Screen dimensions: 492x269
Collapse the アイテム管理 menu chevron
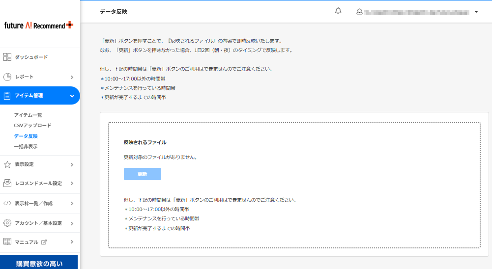pyautogui.click(x=72, y=96)
